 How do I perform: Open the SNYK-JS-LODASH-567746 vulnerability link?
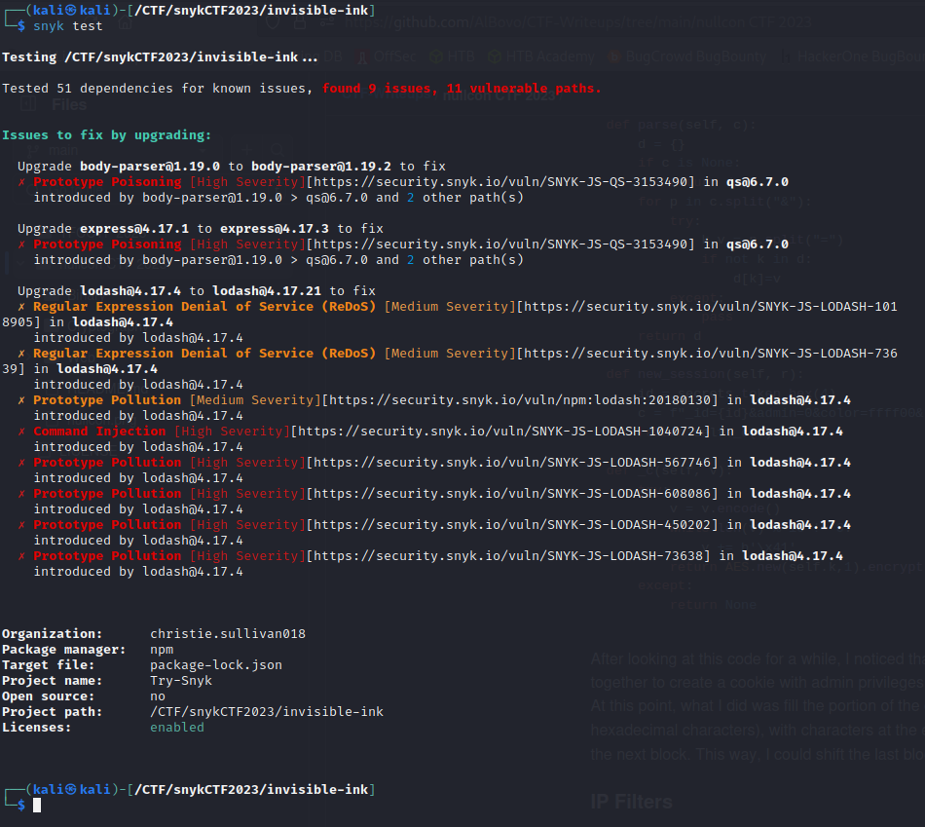(512, 463)
